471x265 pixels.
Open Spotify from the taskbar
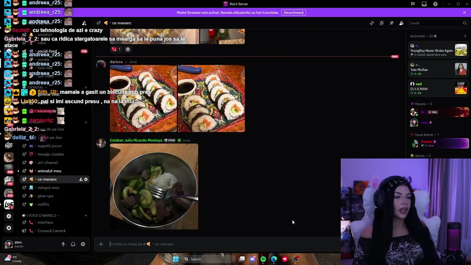click(x=263, y=259)
